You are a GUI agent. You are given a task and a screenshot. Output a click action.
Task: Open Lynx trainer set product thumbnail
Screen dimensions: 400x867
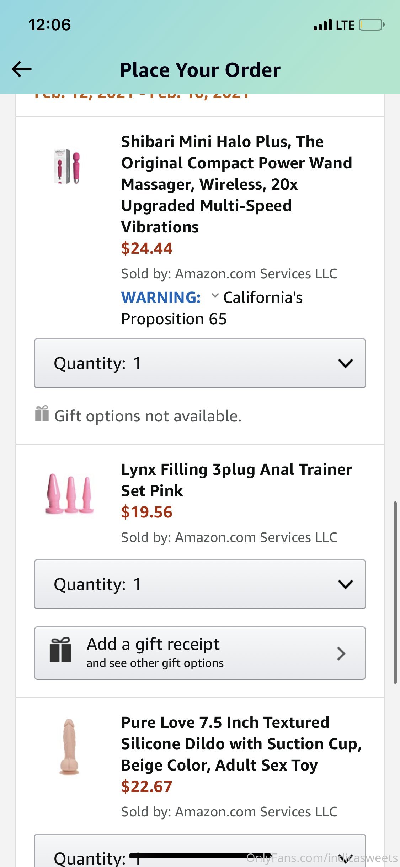(x=69, y=494)
